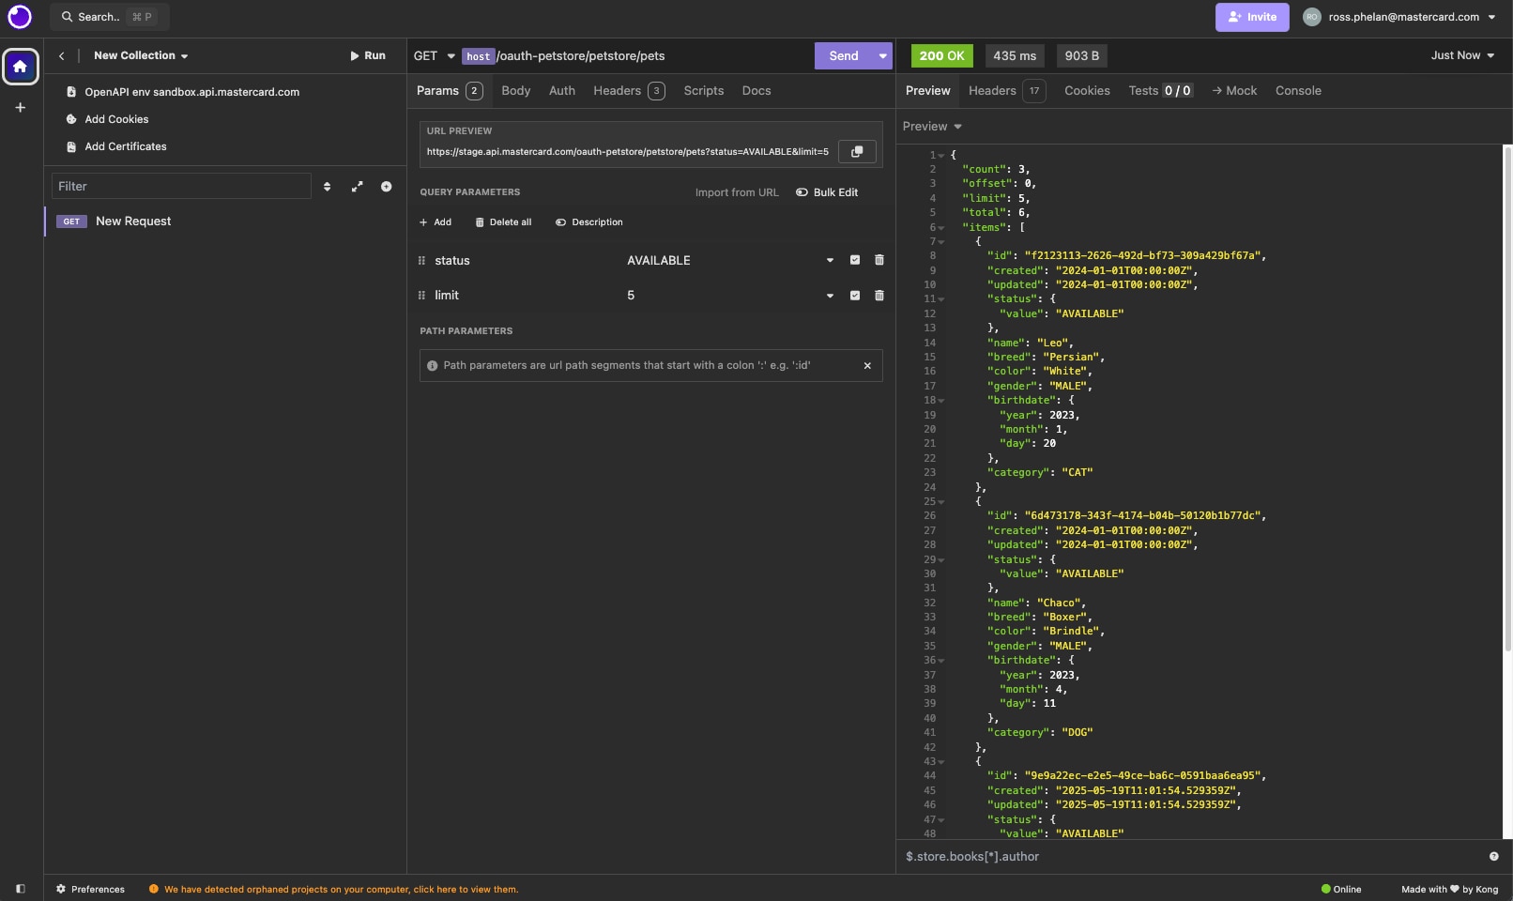The height and width of the screenshot is (901, 1513).
Task: Disable the status parameter checkbox
Action: pos(855,260)
